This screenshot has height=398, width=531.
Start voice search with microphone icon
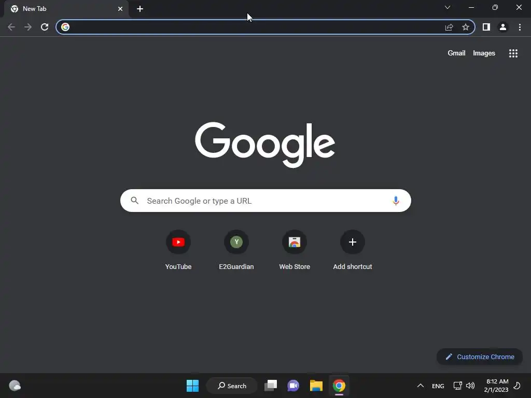396,201
